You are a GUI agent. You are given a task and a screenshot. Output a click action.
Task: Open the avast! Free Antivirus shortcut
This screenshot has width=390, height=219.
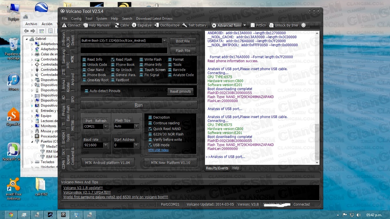click(x=13, y=188)
